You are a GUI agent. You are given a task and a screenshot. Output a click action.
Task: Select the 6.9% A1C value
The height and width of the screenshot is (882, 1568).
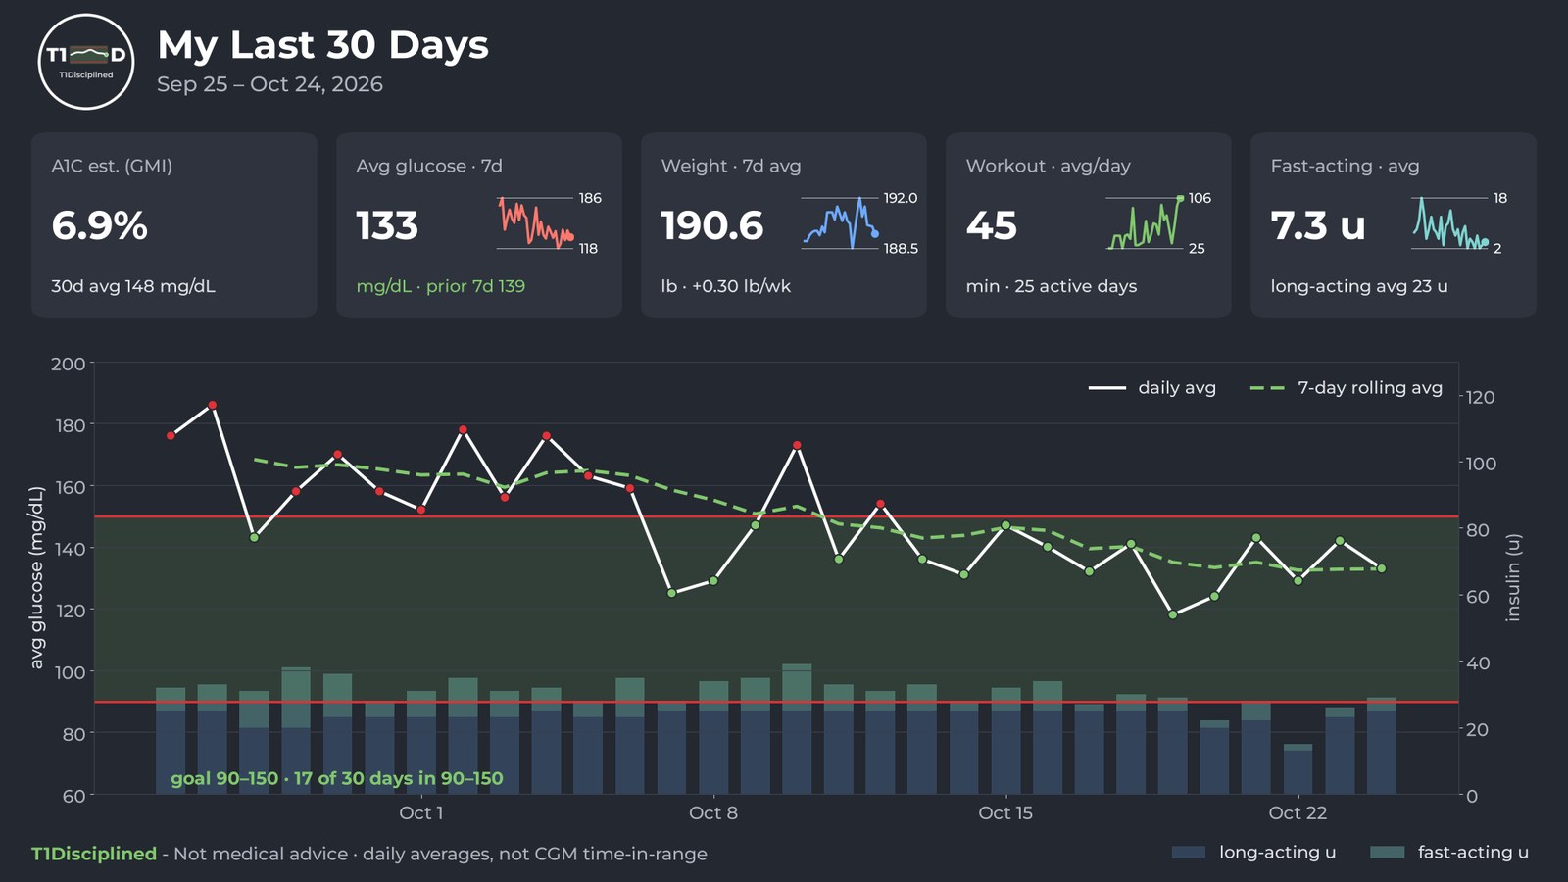pyautogui.click(x=100, y=225)
